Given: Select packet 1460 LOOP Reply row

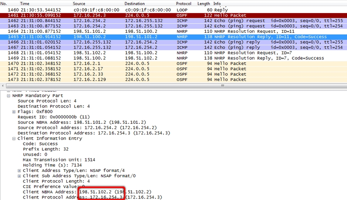Looking at the screenshot, I should (154, 10).
